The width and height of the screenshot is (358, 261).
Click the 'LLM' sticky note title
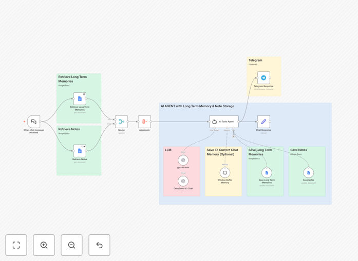tap(168, 150)
